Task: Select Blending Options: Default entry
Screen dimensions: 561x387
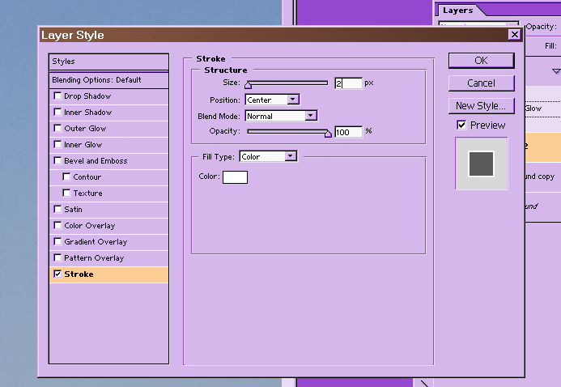Action: [108, 80]
